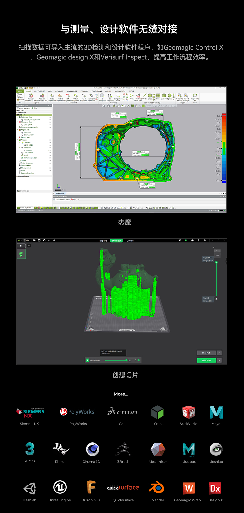Open dropdown arrow next to Print Plate

219,360
